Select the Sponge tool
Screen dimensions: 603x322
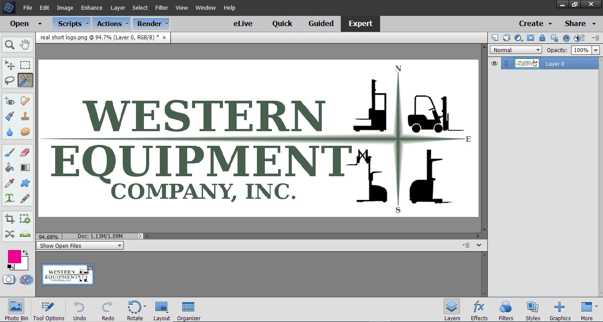[25, 132]
